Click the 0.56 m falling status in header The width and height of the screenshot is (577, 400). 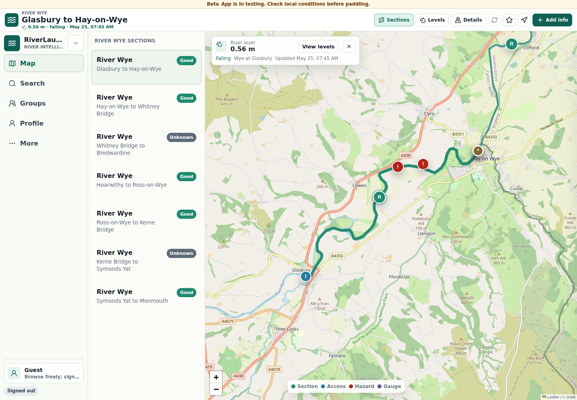coord(68,27)
